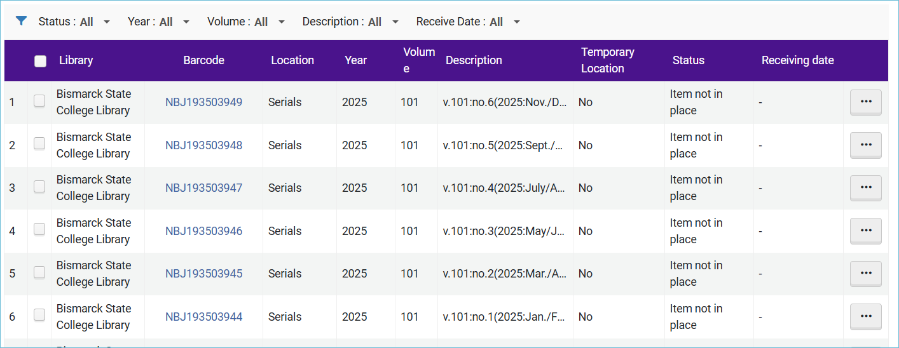Click the Library column header
Image resolution: width=899 pixels, height=348 pixels.
[x=76, y=60]
